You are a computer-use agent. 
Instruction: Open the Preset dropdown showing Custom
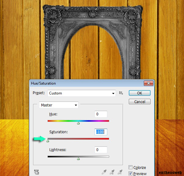pos(82,93)
